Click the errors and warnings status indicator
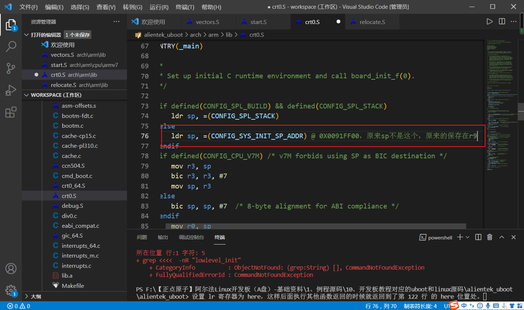 (x=19, y=306)
